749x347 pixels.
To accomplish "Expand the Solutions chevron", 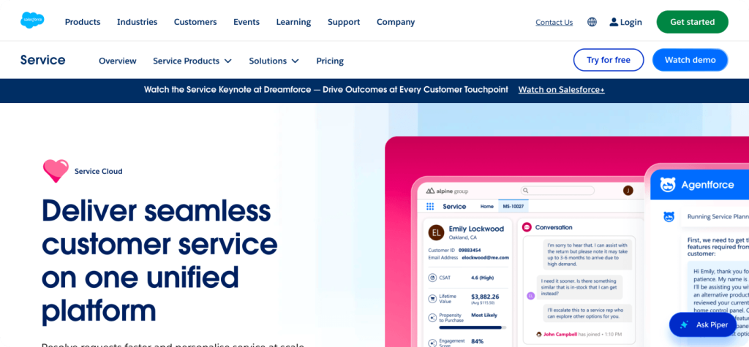I will tap(296, 61).
